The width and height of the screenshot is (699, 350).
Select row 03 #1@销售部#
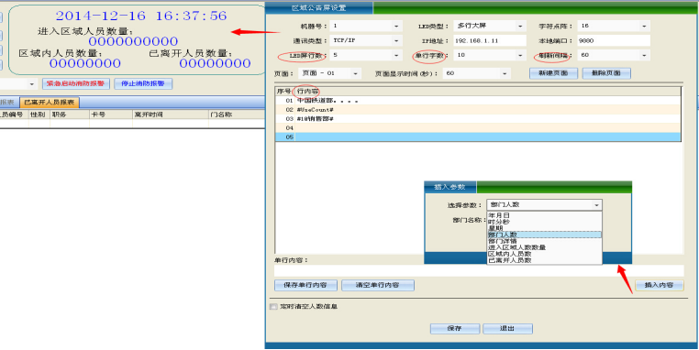[478, 119]
